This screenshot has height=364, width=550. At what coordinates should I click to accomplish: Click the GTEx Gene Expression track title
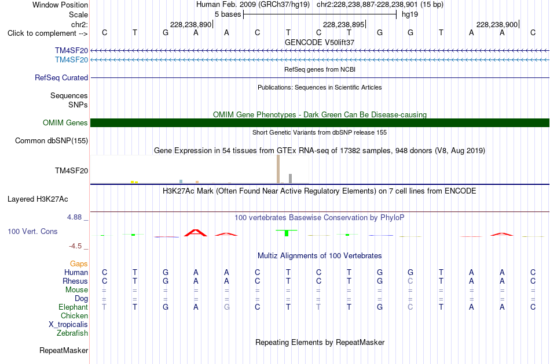(320, 150)
